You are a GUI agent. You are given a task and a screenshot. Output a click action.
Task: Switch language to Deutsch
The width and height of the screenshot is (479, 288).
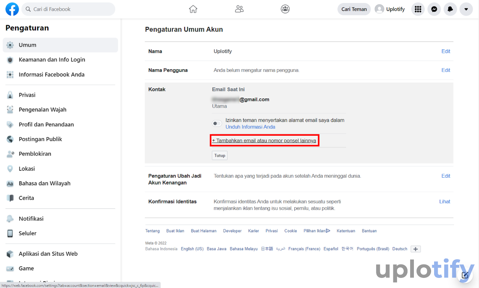400,249
